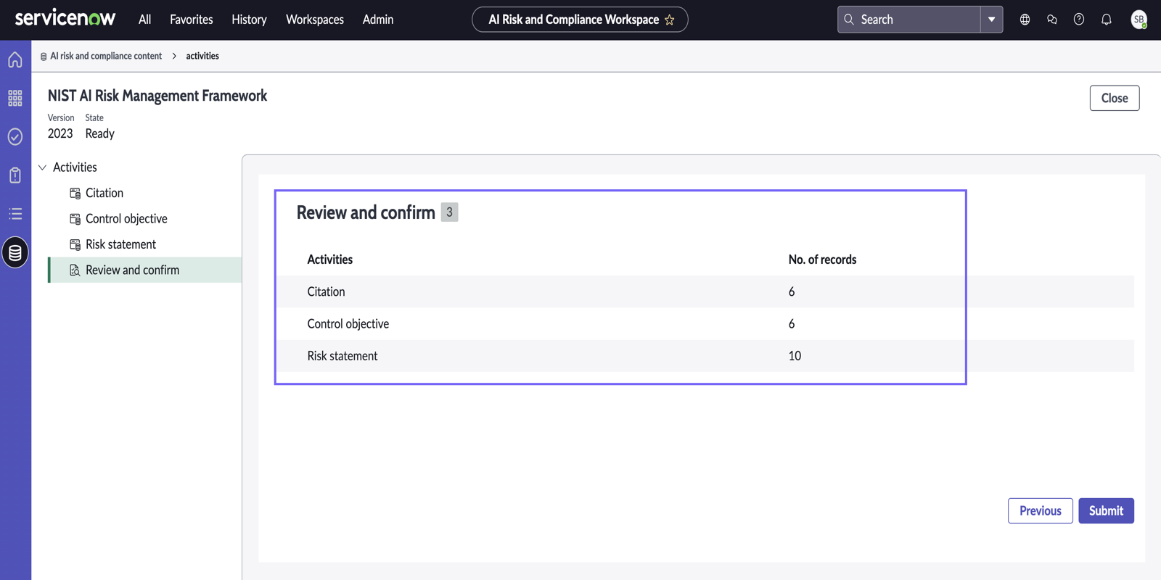Click the State value Ready
Screen dimensions: 1161x580
[x=100, y=133]
